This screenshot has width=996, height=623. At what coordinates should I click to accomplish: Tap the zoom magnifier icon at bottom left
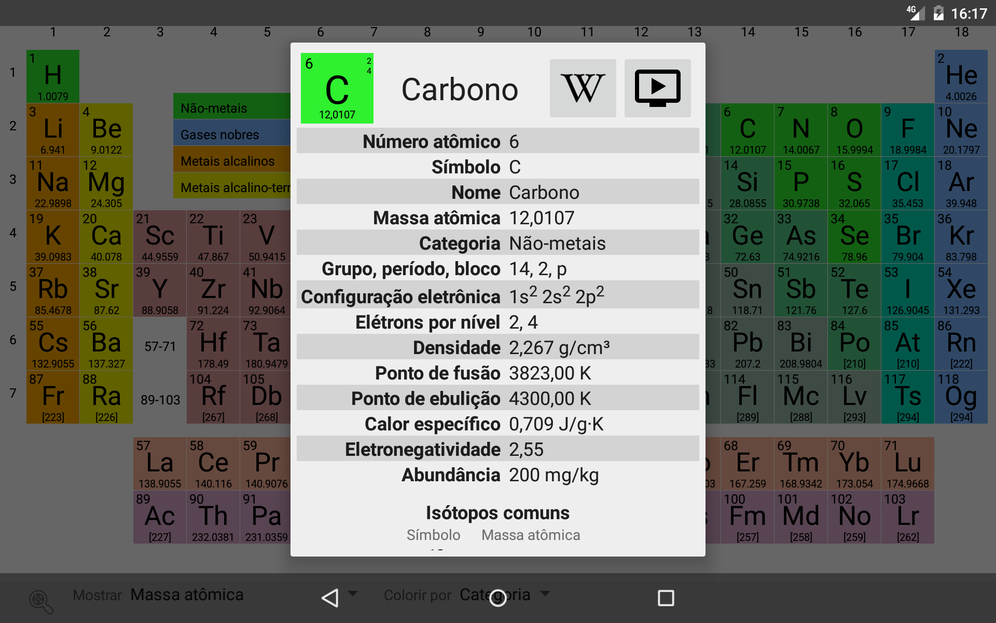pos(41,601)
